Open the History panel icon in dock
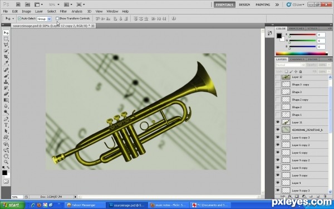The height and width of the screenshot is (209, 334). (x=269, y=33)
